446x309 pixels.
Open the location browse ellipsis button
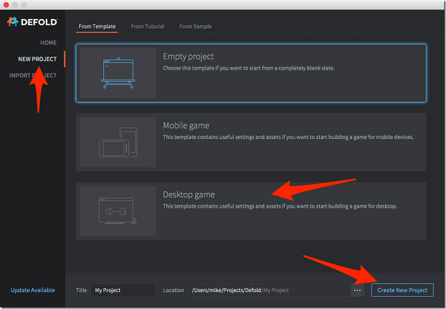(x=357, y=290)
